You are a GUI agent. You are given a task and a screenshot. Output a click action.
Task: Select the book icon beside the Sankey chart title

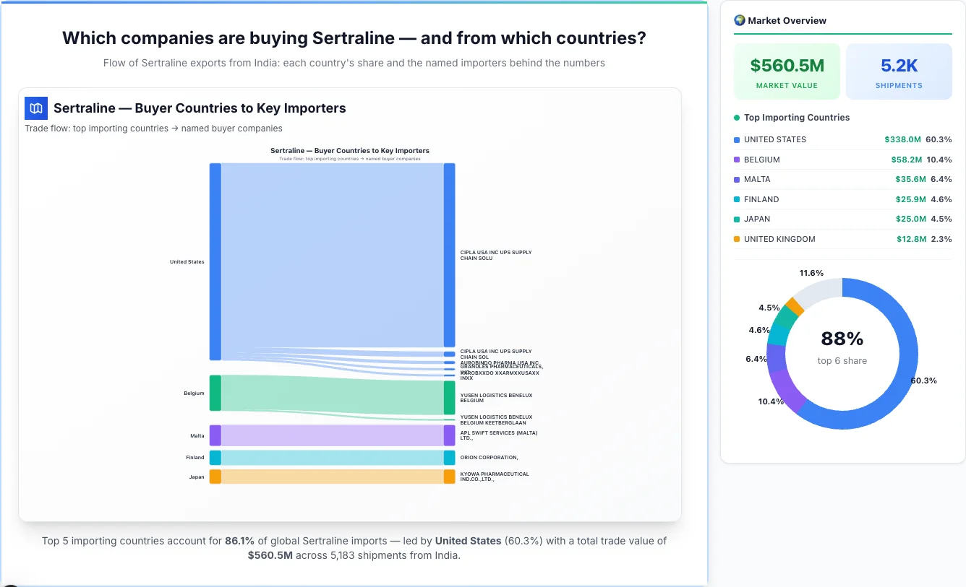point(35,108)
